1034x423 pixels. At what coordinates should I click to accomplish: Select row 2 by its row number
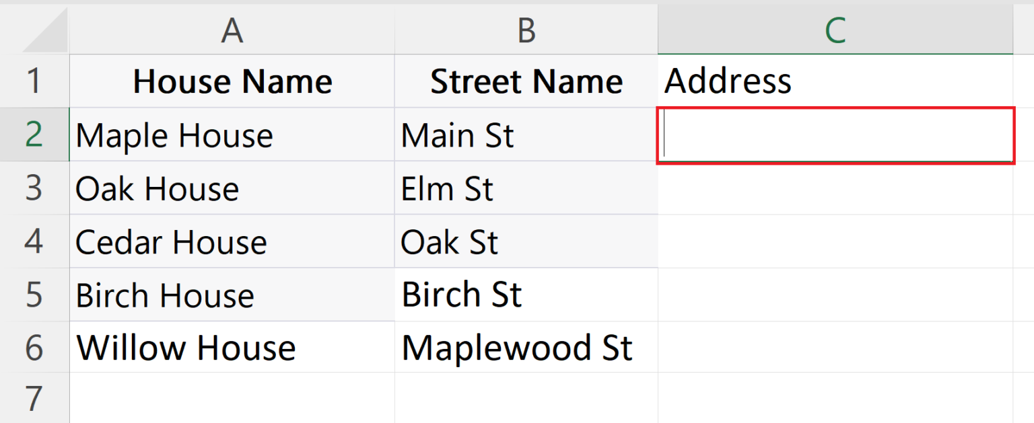pos(34,134)
